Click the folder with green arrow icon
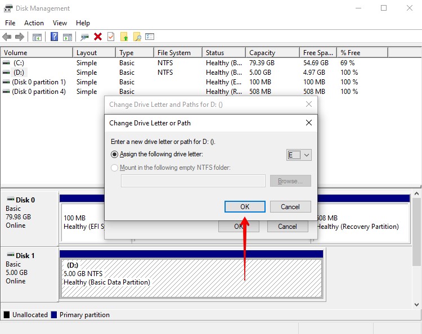The height and width of the screenshot is (334, 422). tap(124, 37)
